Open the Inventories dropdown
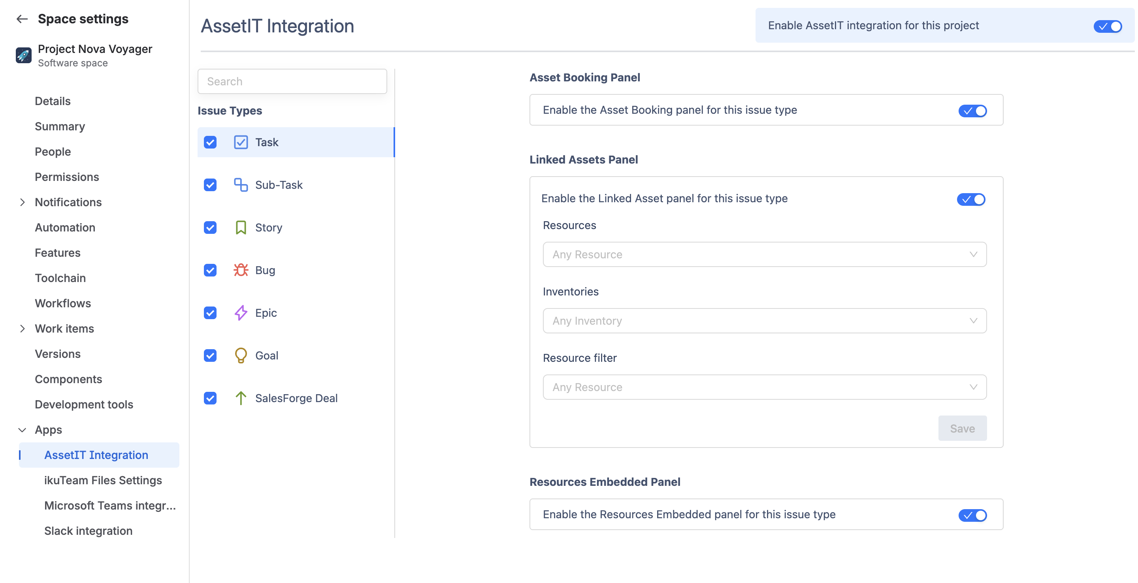Viewport: 1138px width, 583px height. [x=764, y=321]
